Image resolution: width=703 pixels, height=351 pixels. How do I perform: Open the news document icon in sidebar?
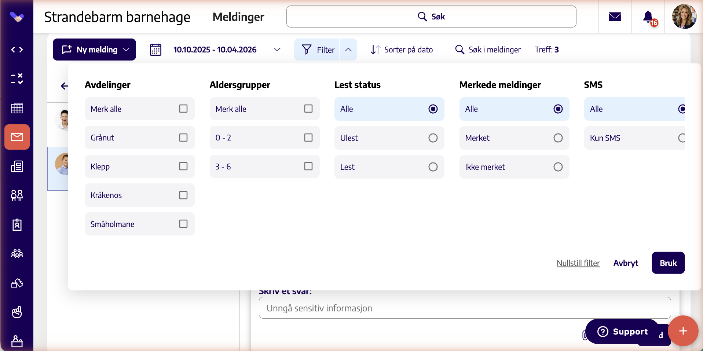[17, 167]
